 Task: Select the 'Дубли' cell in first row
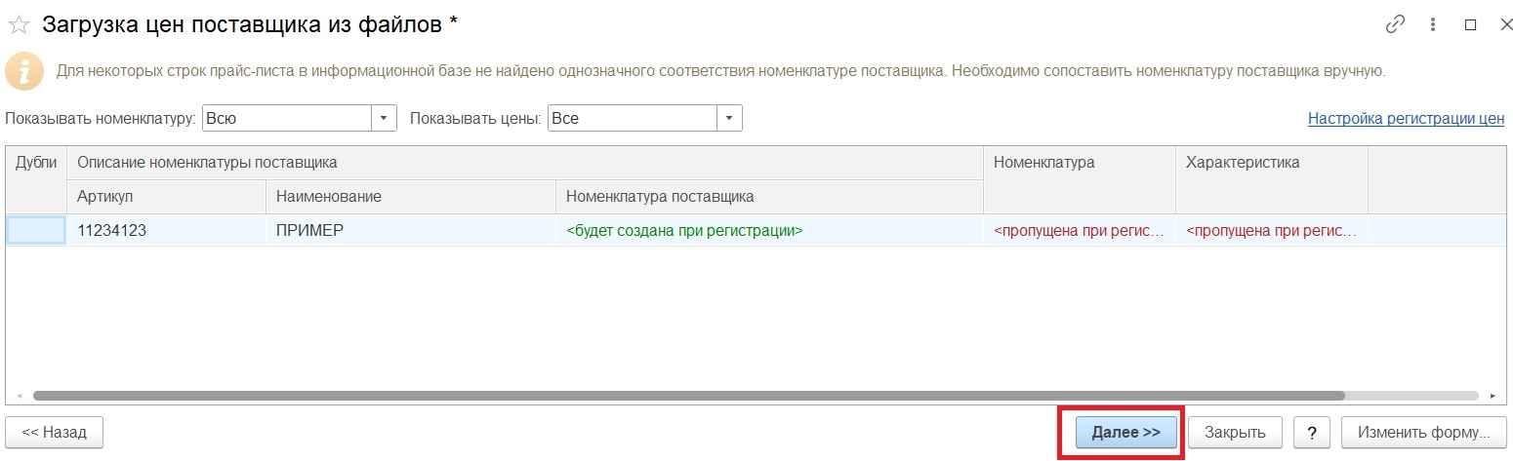coord(36,231)
